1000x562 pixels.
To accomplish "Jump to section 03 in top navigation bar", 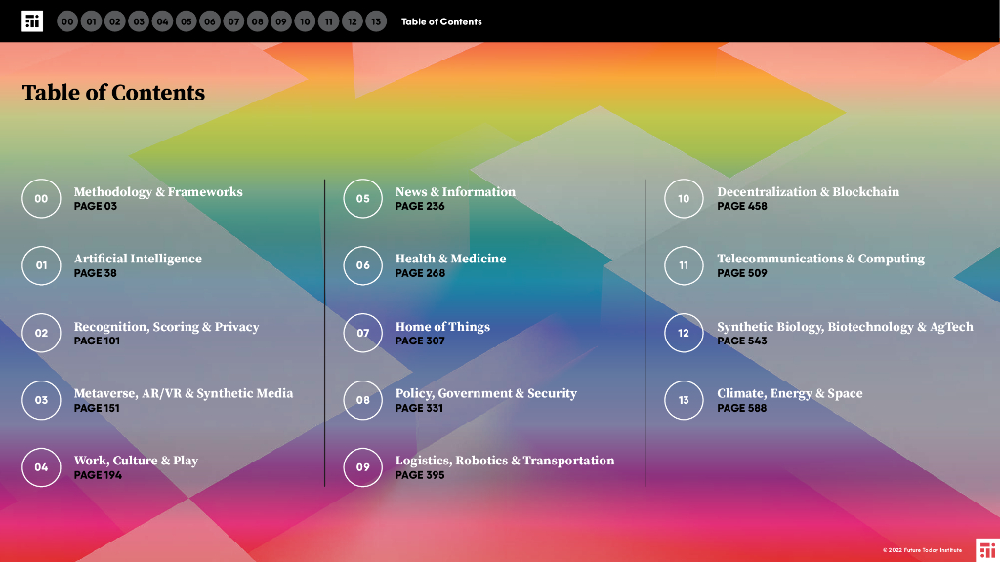I will click(x=139, y=21).
